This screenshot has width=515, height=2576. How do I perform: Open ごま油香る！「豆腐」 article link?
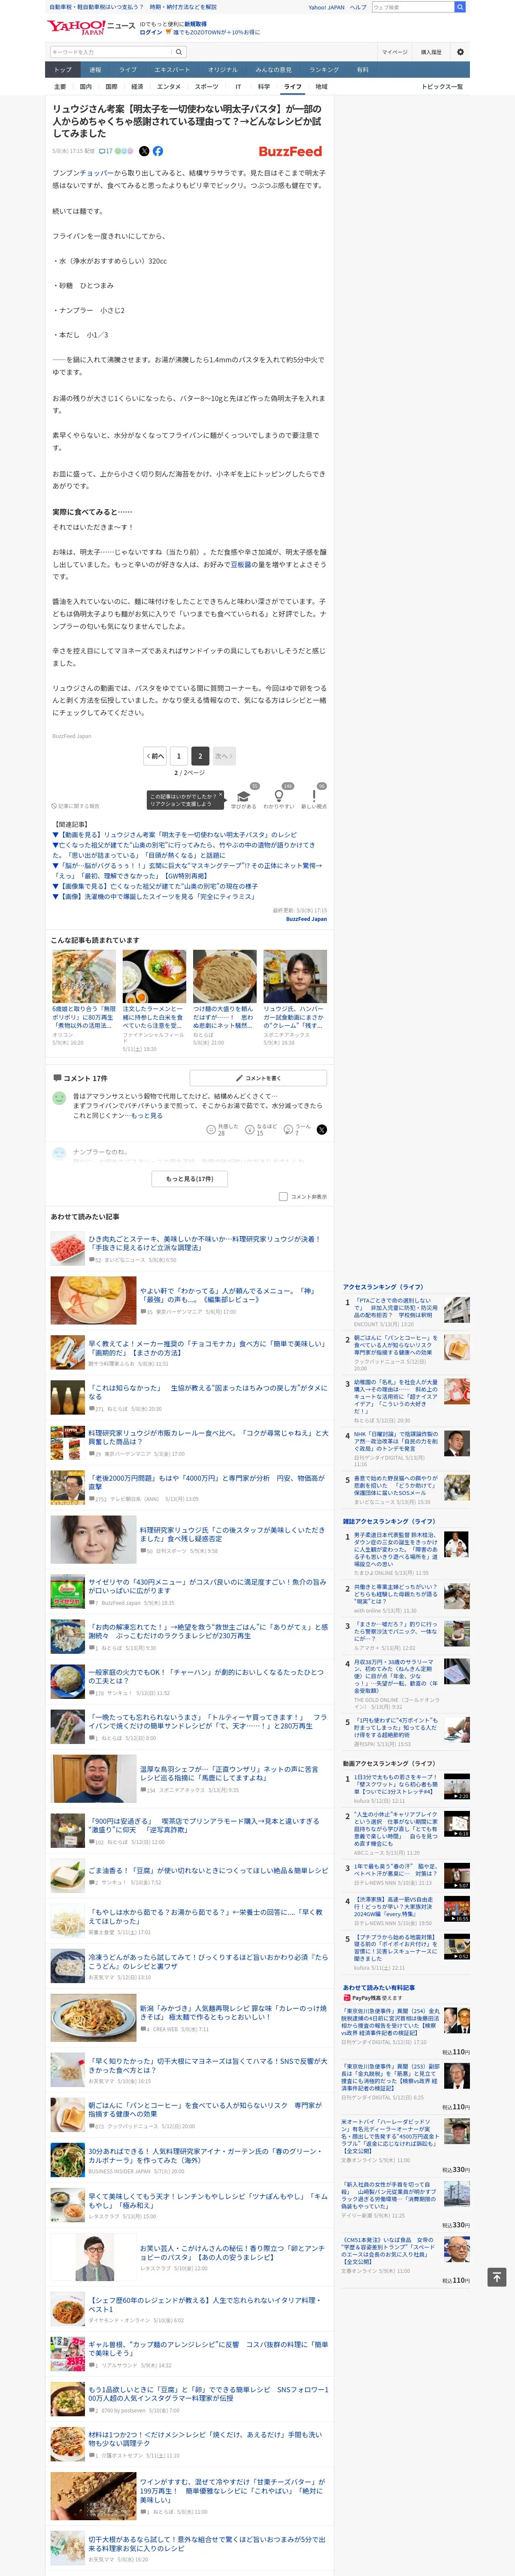[208, 1870]
